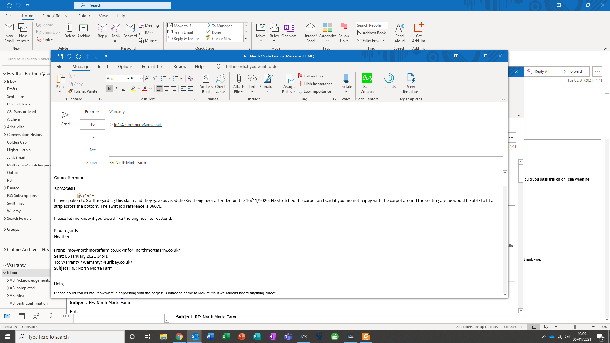Click the Format Painter tool
Viewport: 610px width, 343px height.
coord(83,91)
